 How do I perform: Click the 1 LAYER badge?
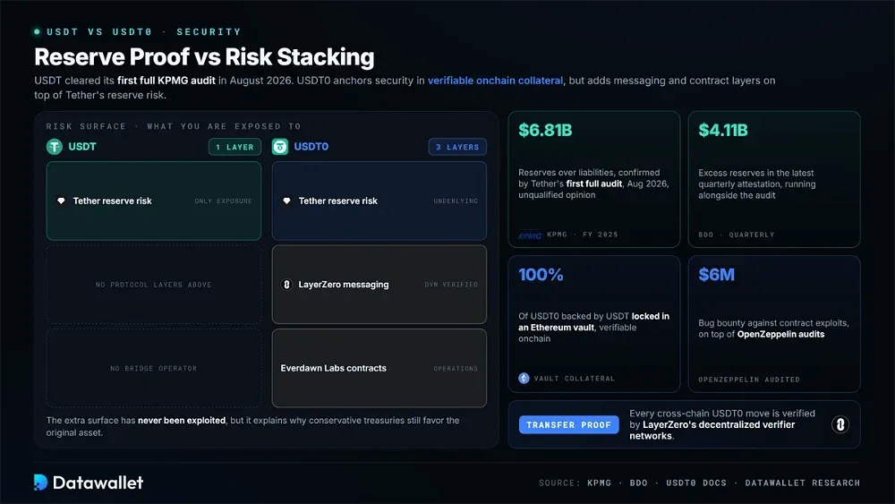[234, 147]
